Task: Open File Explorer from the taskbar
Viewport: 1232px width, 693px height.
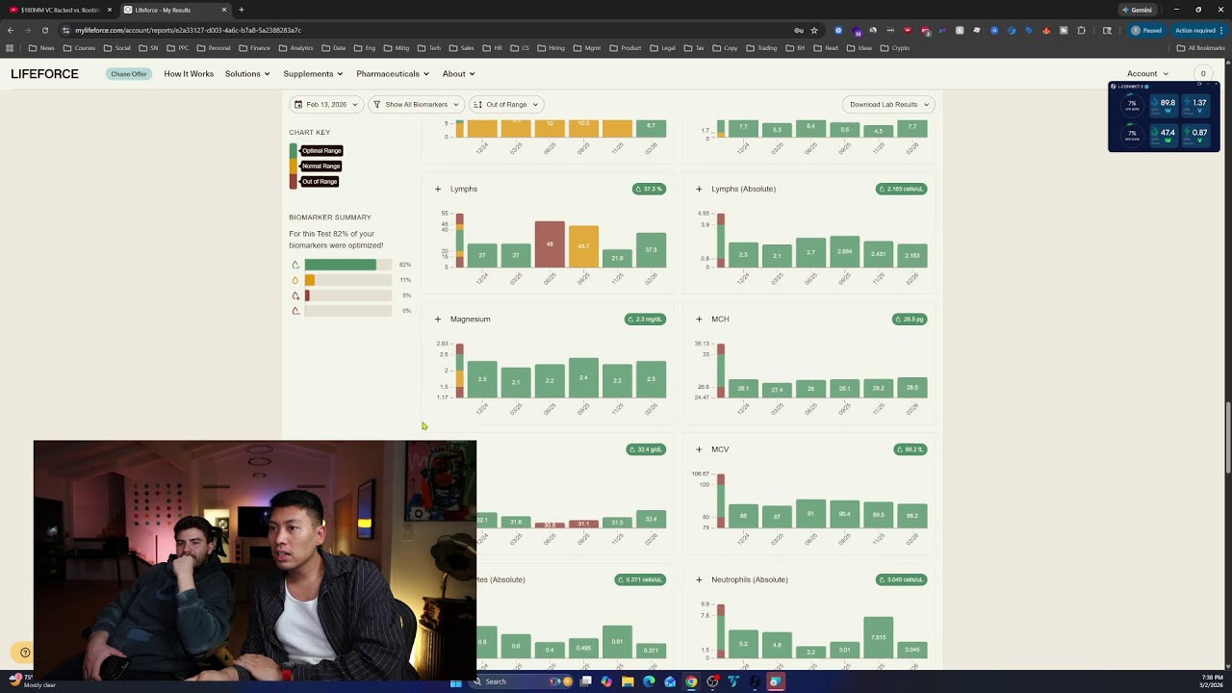Action: [628, 681]
